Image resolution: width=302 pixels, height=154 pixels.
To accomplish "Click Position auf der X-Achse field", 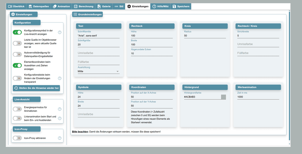I will [152, 97].
